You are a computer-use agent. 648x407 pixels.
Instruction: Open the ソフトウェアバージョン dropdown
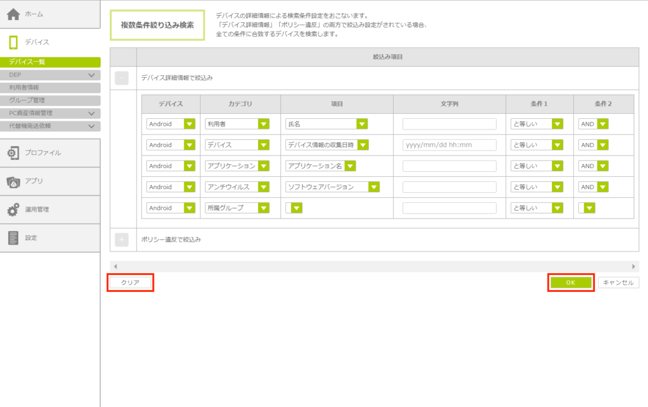(x=373, y=187)
